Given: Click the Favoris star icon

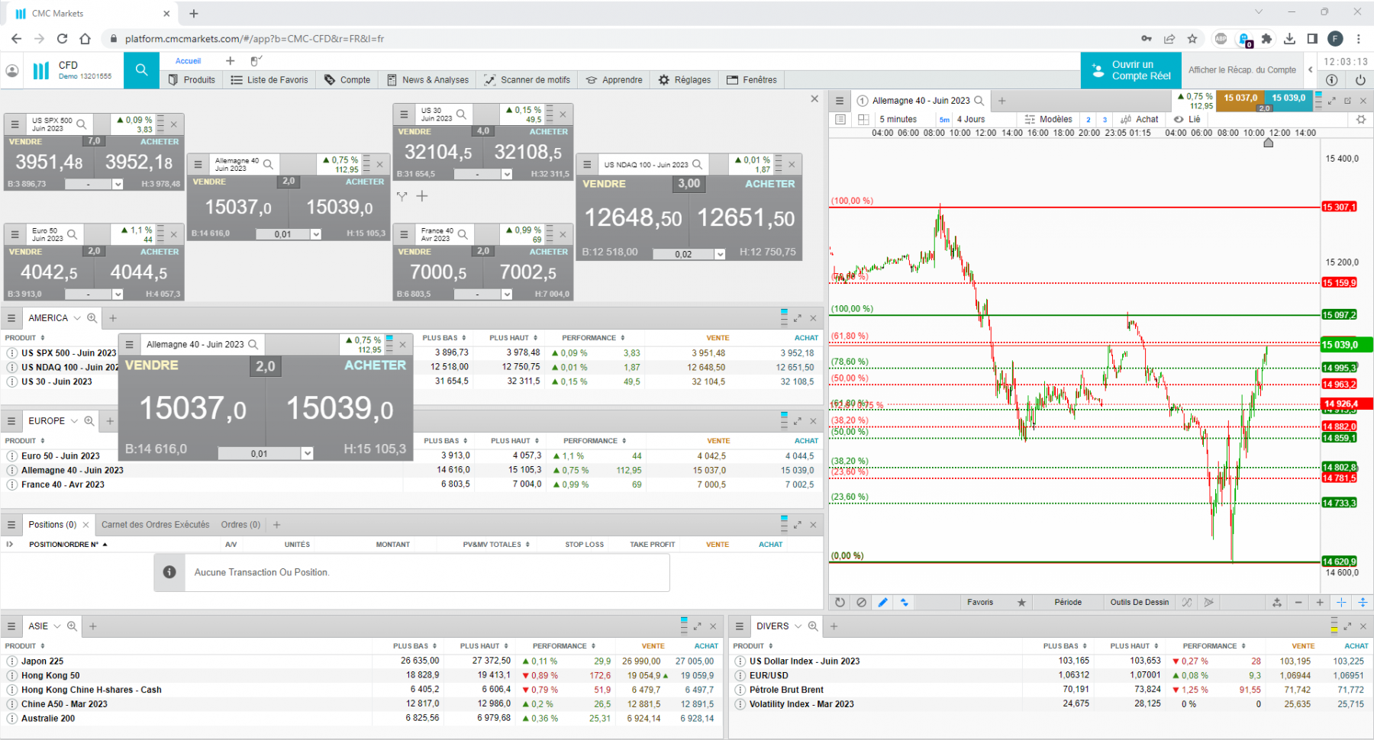Looking at the screenshot, I should click(1021, 602).
